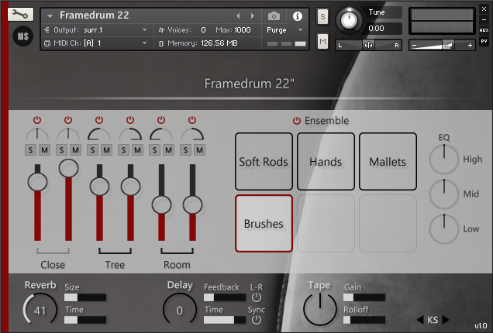The height and width of the screenshot is (333, 493).
Task: Toggle power of second Room mic channel
Action: pos(192,120)
